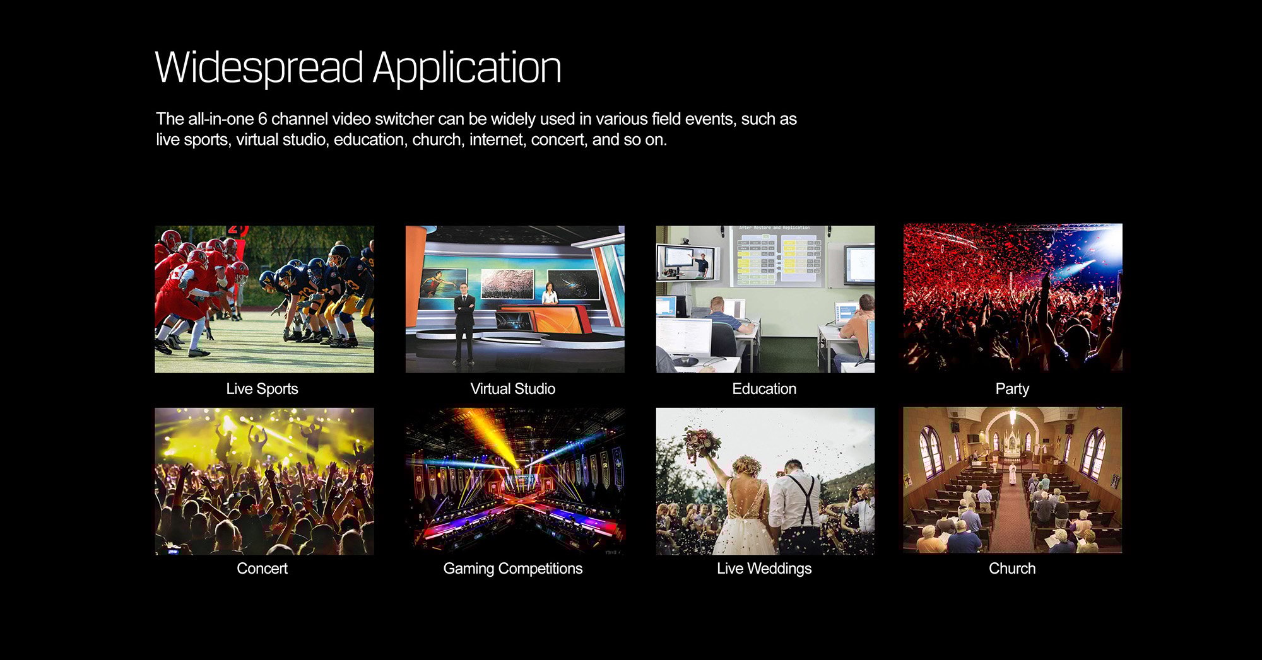1262x660 pixels.
Task: Open the Church interior thumbnail
Action: 1012,480
